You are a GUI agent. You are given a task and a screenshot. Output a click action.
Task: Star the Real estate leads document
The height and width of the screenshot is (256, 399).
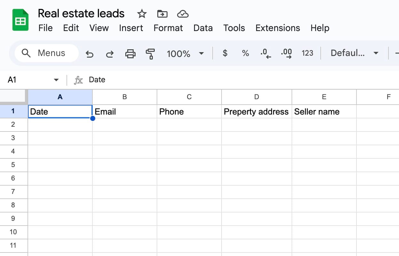click(x=142, y=14)
